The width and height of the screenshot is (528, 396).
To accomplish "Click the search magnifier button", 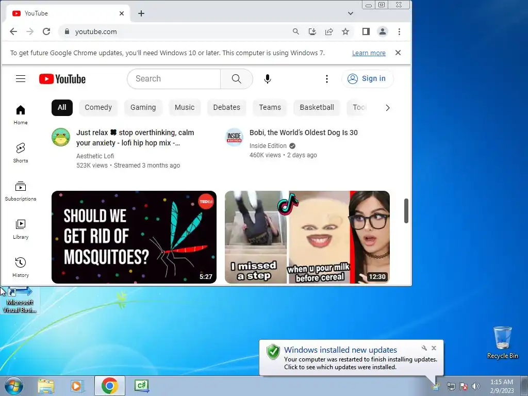I will (x=236, y=79).
